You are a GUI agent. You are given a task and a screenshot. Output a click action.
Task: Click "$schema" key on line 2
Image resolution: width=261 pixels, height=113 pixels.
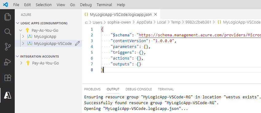(121, 35)
